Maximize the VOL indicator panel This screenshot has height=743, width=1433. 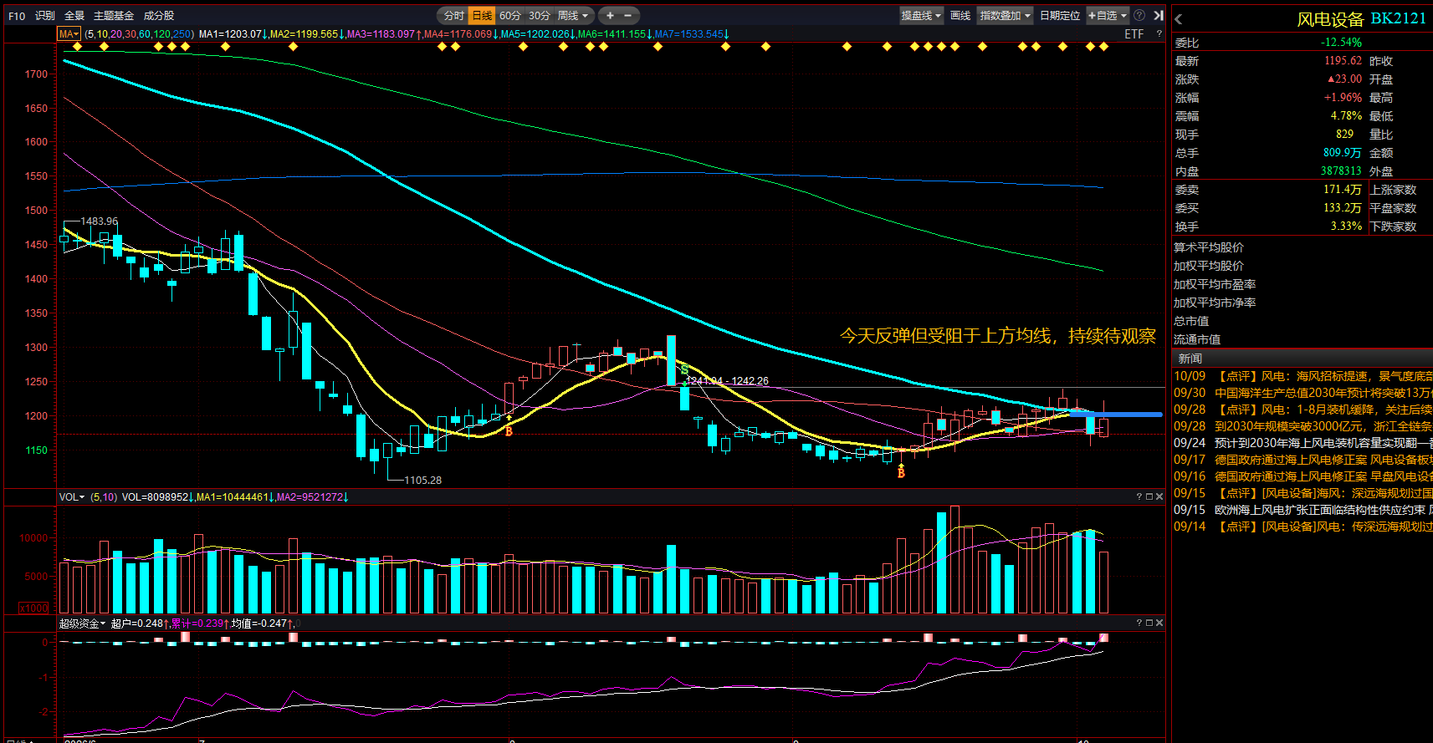pos(1149,496)
